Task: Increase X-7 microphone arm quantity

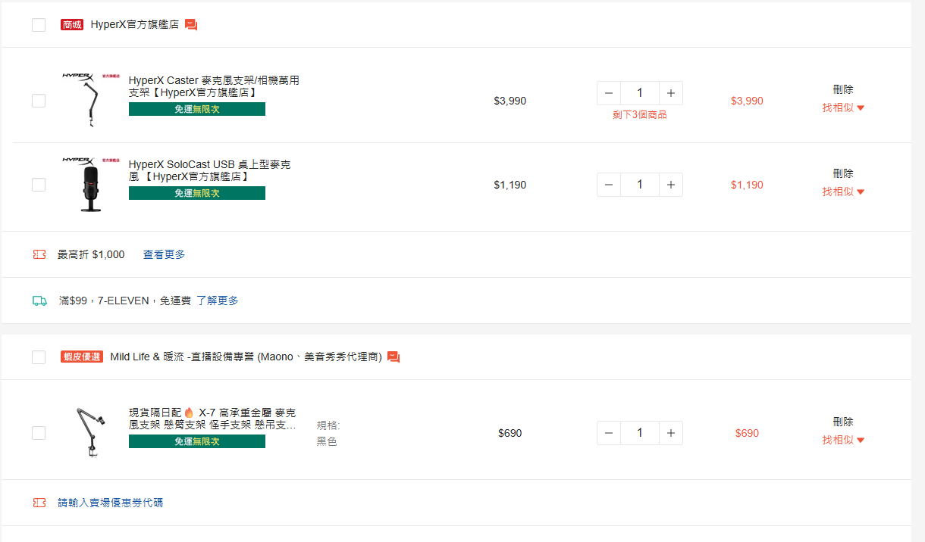Action: tap(670, 433)
